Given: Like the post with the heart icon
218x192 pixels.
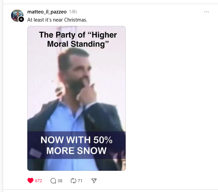Looking at the screenshot, I should pyautogui.click(x=30, y=181).
